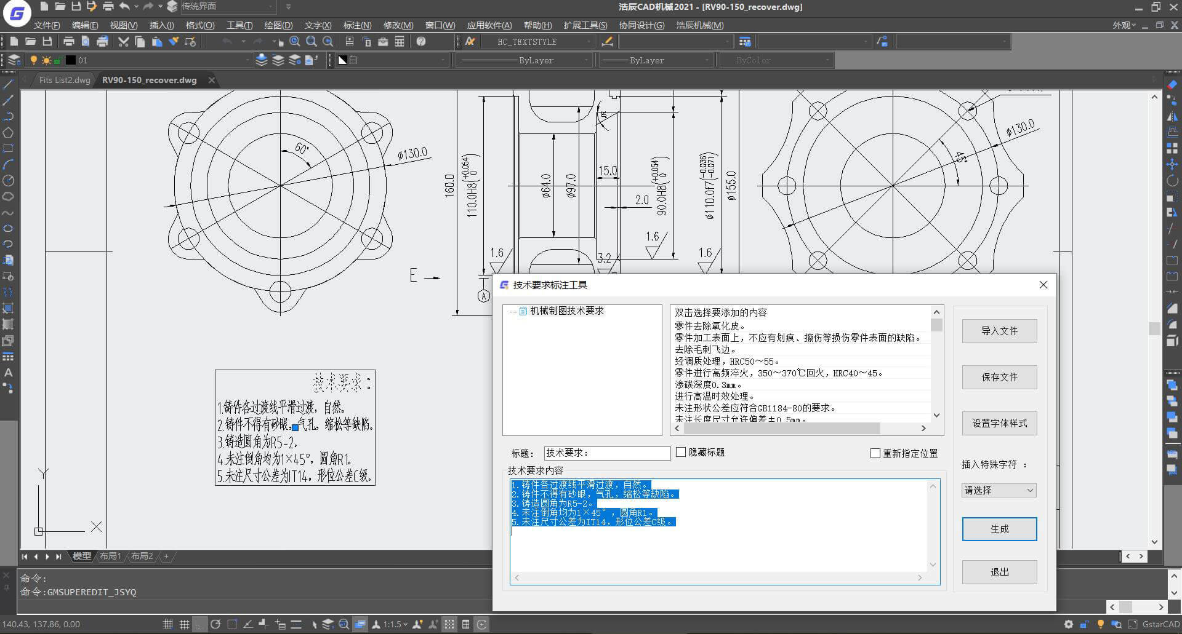Screen dimensions: 1182x634
Task: Click the 生成 button
Action: point(999,529)
